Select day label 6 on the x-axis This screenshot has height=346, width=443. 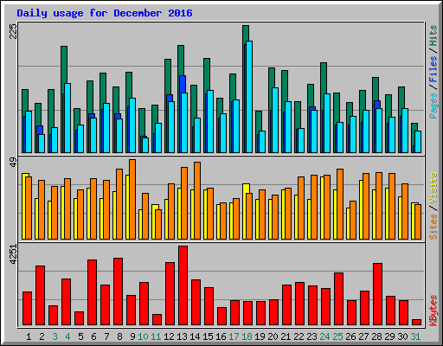93,336
